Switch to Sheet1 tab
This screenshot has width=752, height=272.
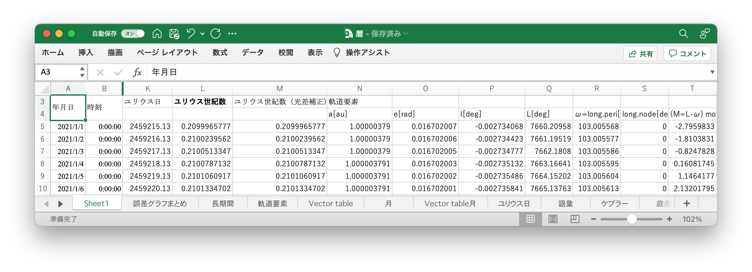(x=97, y=203)
